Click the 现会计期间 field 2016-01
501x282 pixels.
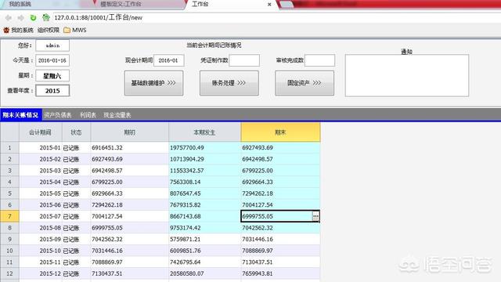click(169, 60)
